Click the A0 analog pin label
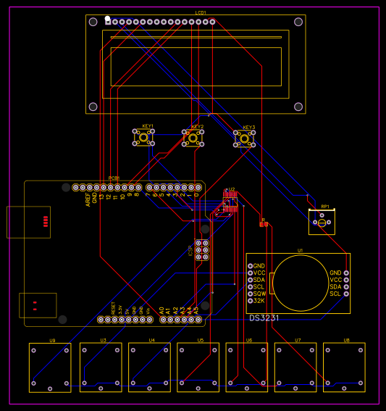Image resolution: width=386 pixels, height=411 pixels. click(161, 311)
